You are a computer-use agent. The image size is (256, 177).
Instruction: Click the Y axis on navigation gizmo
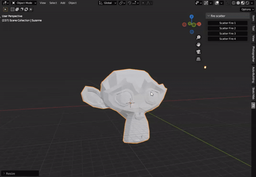tap(189, 24)
